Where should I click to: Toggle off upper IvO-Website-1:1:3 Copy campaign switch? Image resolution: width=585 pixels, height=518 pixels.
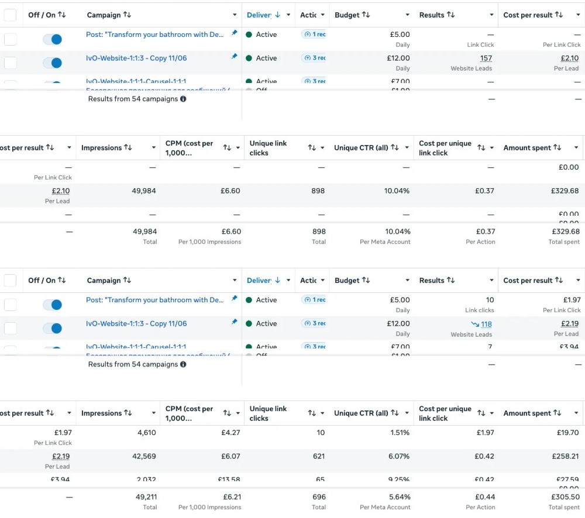[x=52, y=63]
